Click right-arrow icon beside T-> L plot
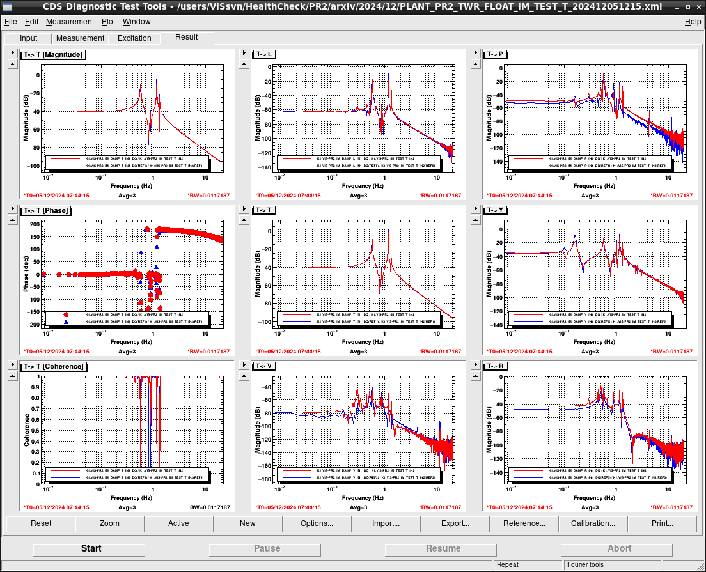706x572 pixels. (x=244, y=53)
